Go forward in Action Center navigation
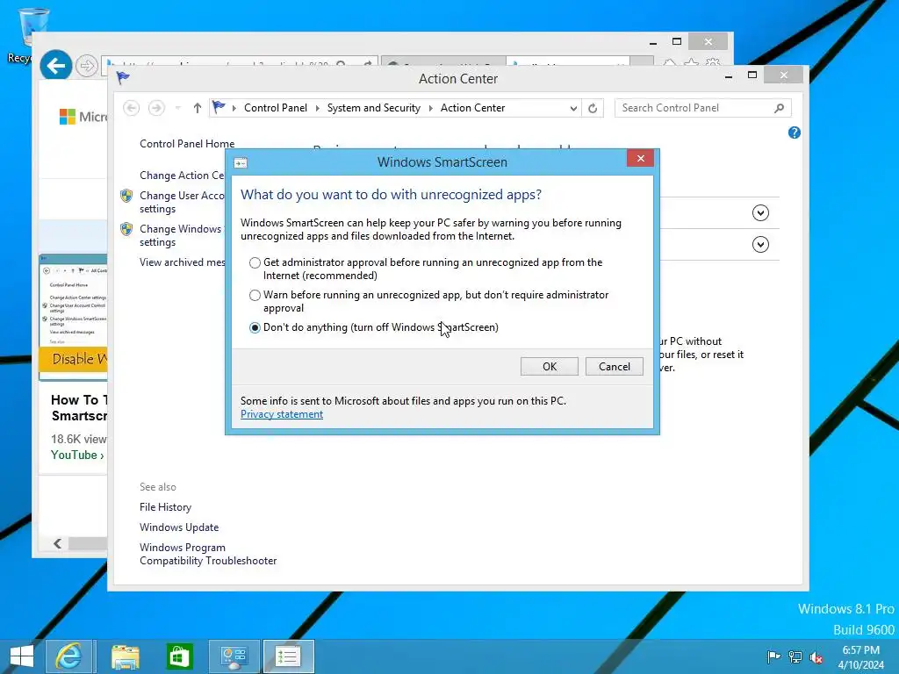Image resolution: width=899 pixels, height=674 pixels. (156, 108)
